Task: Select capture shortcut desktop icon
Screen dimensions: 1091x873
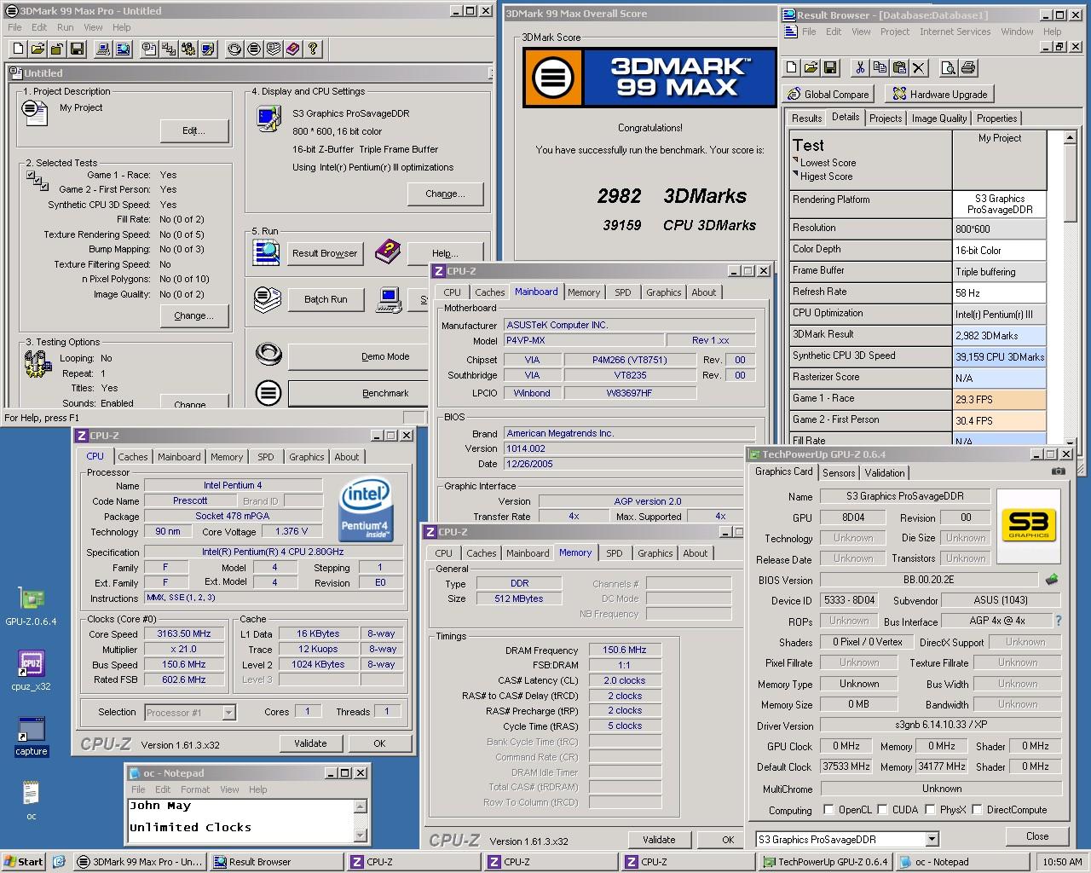Action: (x=32, y=736)
